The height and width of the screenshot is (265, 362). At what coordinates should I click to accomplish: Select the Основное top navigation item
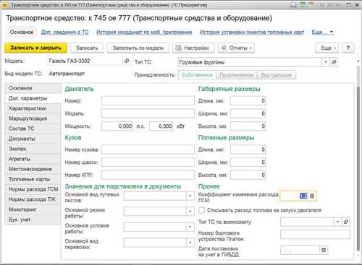(x=22, y=32)
